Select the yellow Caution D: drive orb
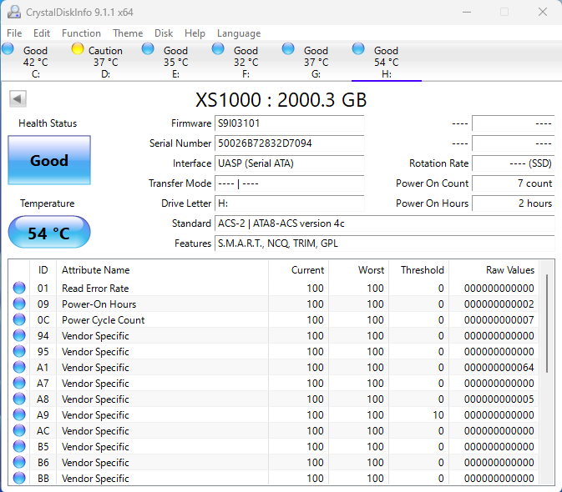 [x=78, y=49]
